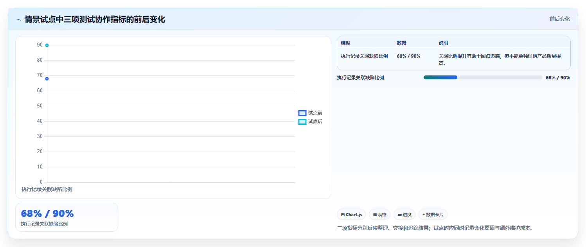Viewport: 586px width, 247px height.
Task: Click the 试点后 data point at 90
Action: click(47, 45)
